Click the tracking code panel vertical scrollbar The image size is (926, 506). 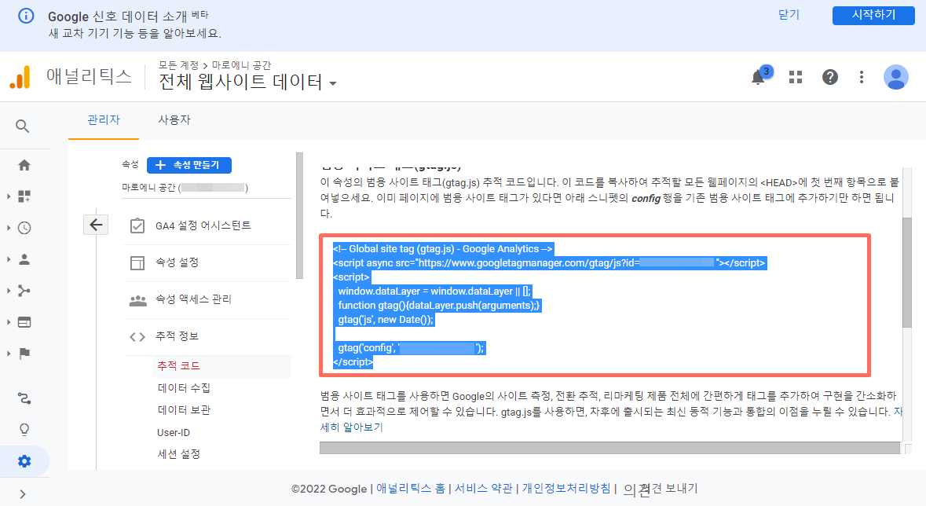pyautogui.click(x=907, y=272)
